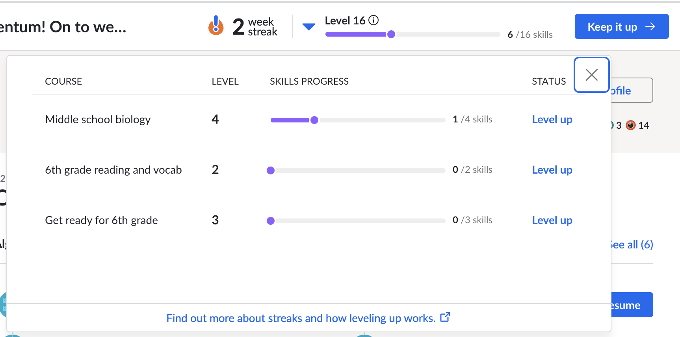Select Middle school biology course name

[98, 119]
